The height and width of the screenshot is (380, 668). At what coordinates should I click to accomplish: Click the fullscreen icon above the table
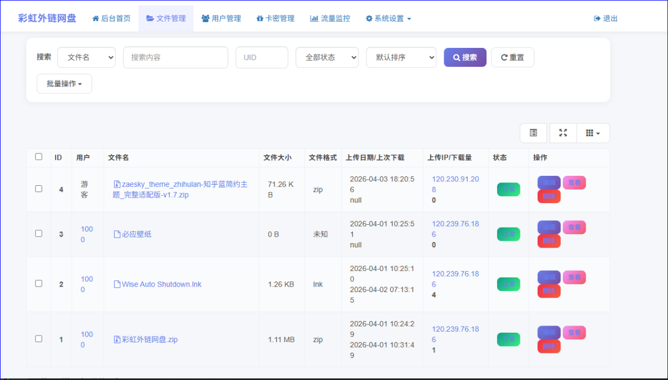coord(563,133)
